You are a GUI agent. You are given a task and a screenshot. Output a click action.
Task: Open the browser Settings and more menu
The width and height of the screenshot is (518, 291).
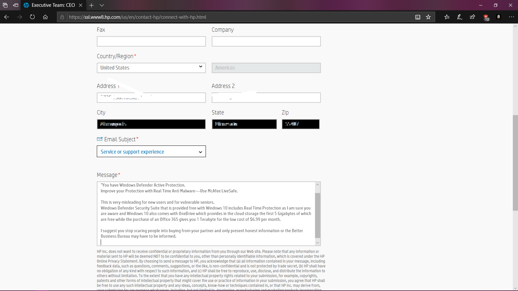click(512, 17)
